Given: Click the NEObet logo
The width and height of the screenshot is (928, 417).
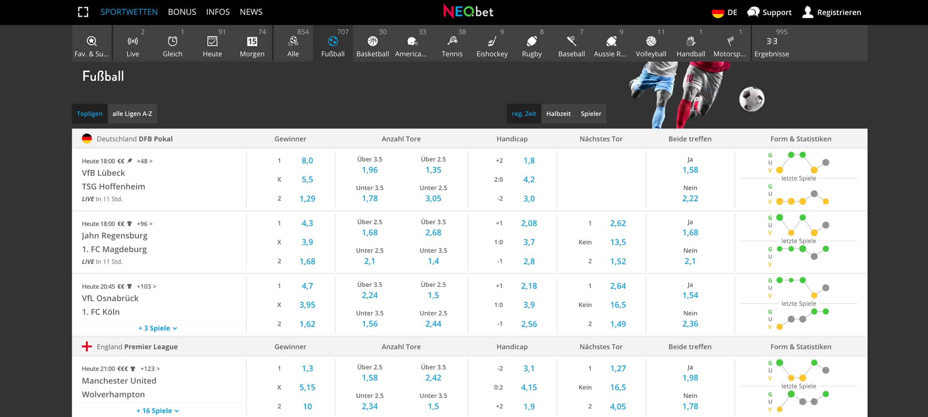Looking at the screenshot, I should (x=468, y=12).
